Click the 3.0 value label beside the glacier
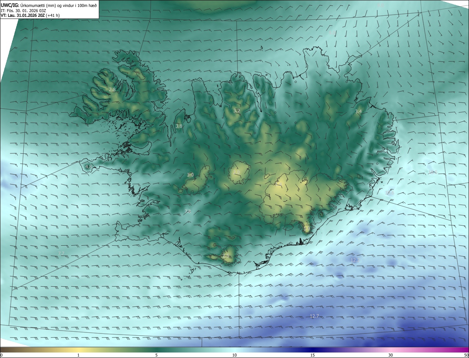 (x=190, y=175)
